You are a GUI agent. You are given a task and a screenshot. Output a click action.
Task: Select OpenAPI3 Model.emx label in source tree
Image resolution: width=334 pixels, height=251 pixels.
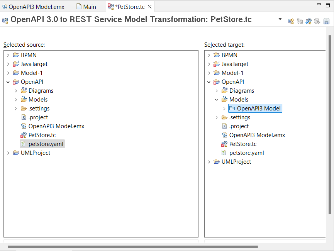click(56, 126)
